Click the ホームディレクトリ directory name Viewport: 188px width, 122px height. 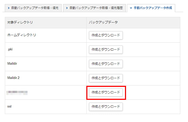pos(22,35)
